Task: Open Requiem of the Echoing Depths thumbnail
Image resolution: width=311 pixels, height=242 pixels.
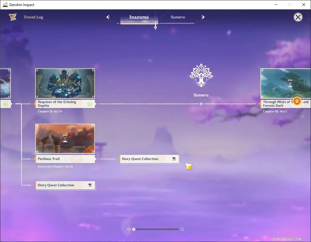Action: click(65, 83)
